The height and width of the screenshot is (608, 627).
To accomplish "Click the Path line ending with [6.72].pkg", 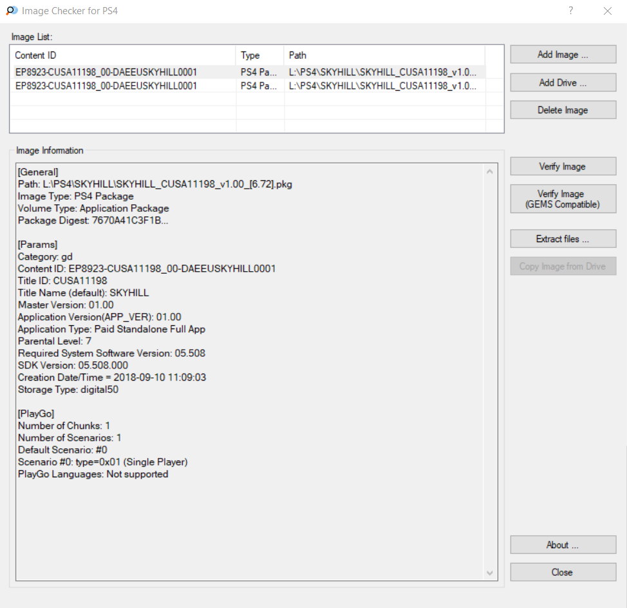I will (154, 184).
